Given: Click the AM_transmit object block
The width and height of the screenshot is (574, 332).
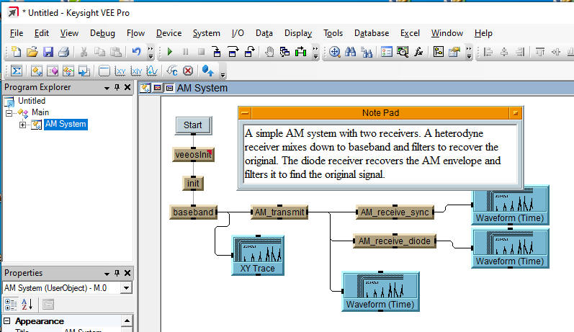Looking at the screenshot, I should pos(279,212).
